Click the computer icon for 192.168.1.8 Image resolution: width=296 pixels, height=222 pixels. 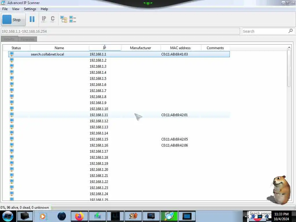pyautogui.click(x=12, y=97)
